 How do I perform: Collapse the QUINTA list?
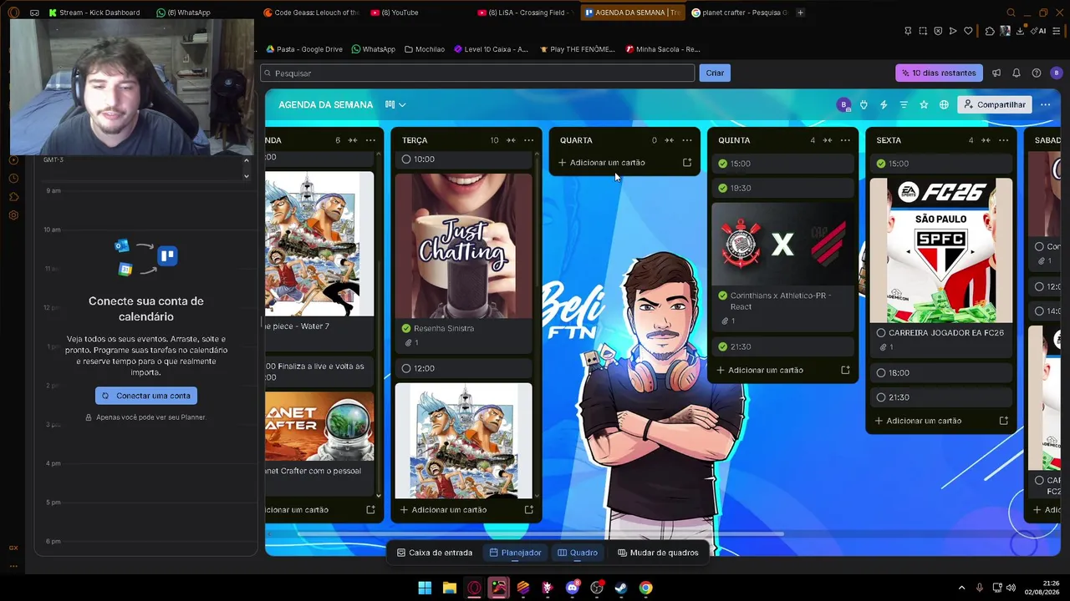click(828, 140)
